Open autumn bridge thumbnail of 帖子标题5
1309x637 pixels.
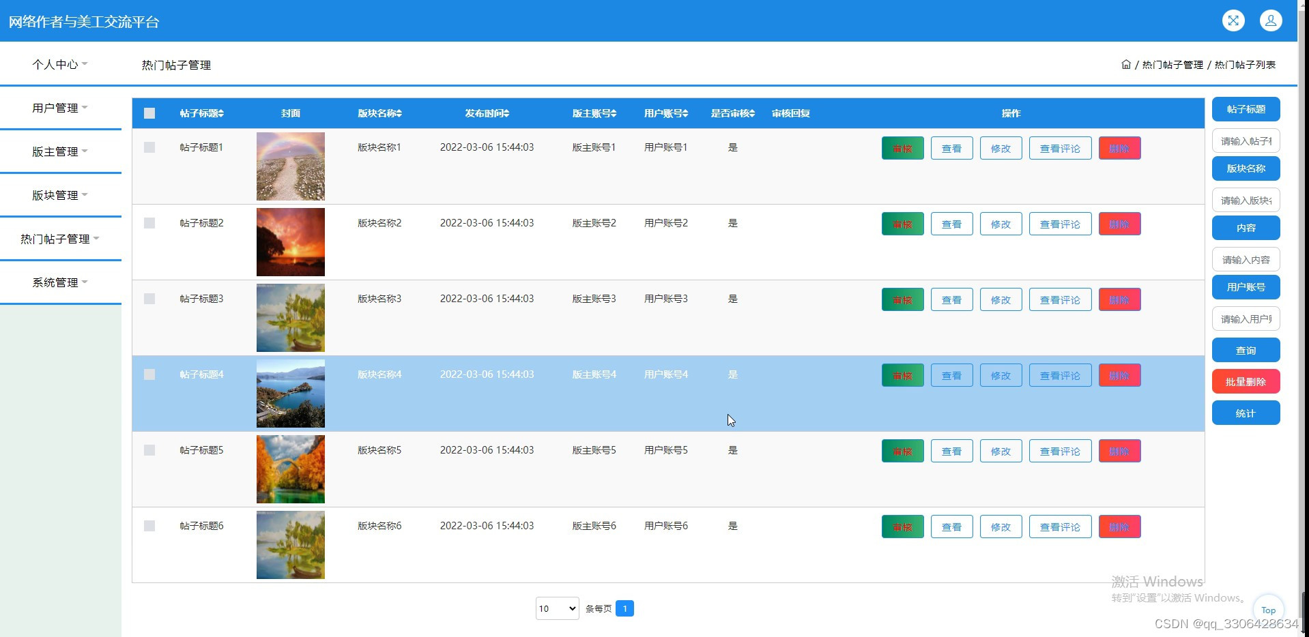point(291,469)
